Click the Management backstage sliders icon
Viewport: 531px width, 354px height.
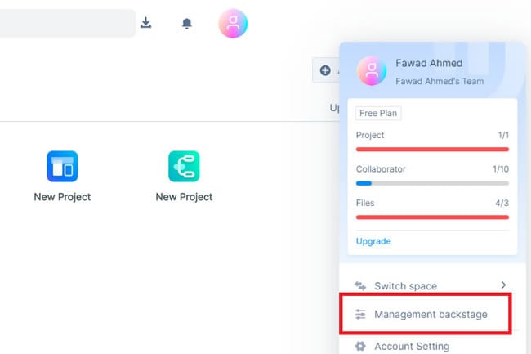point(360,315)
